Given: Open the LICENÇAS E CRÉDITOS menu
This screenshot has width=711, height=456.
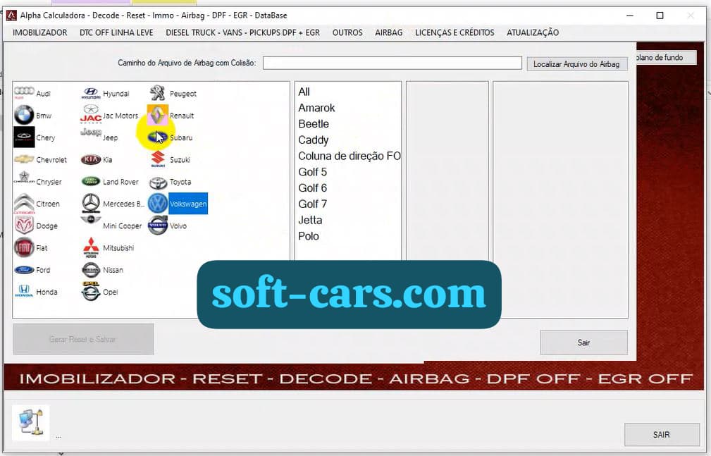Looking at the screenshot, I should click(x=455, y=32).
